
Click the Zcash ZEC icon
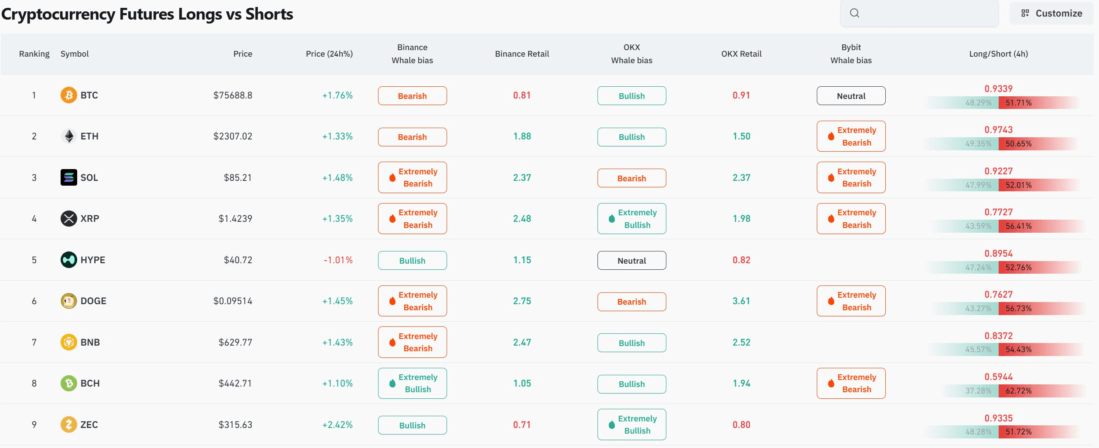coord(68,424)
